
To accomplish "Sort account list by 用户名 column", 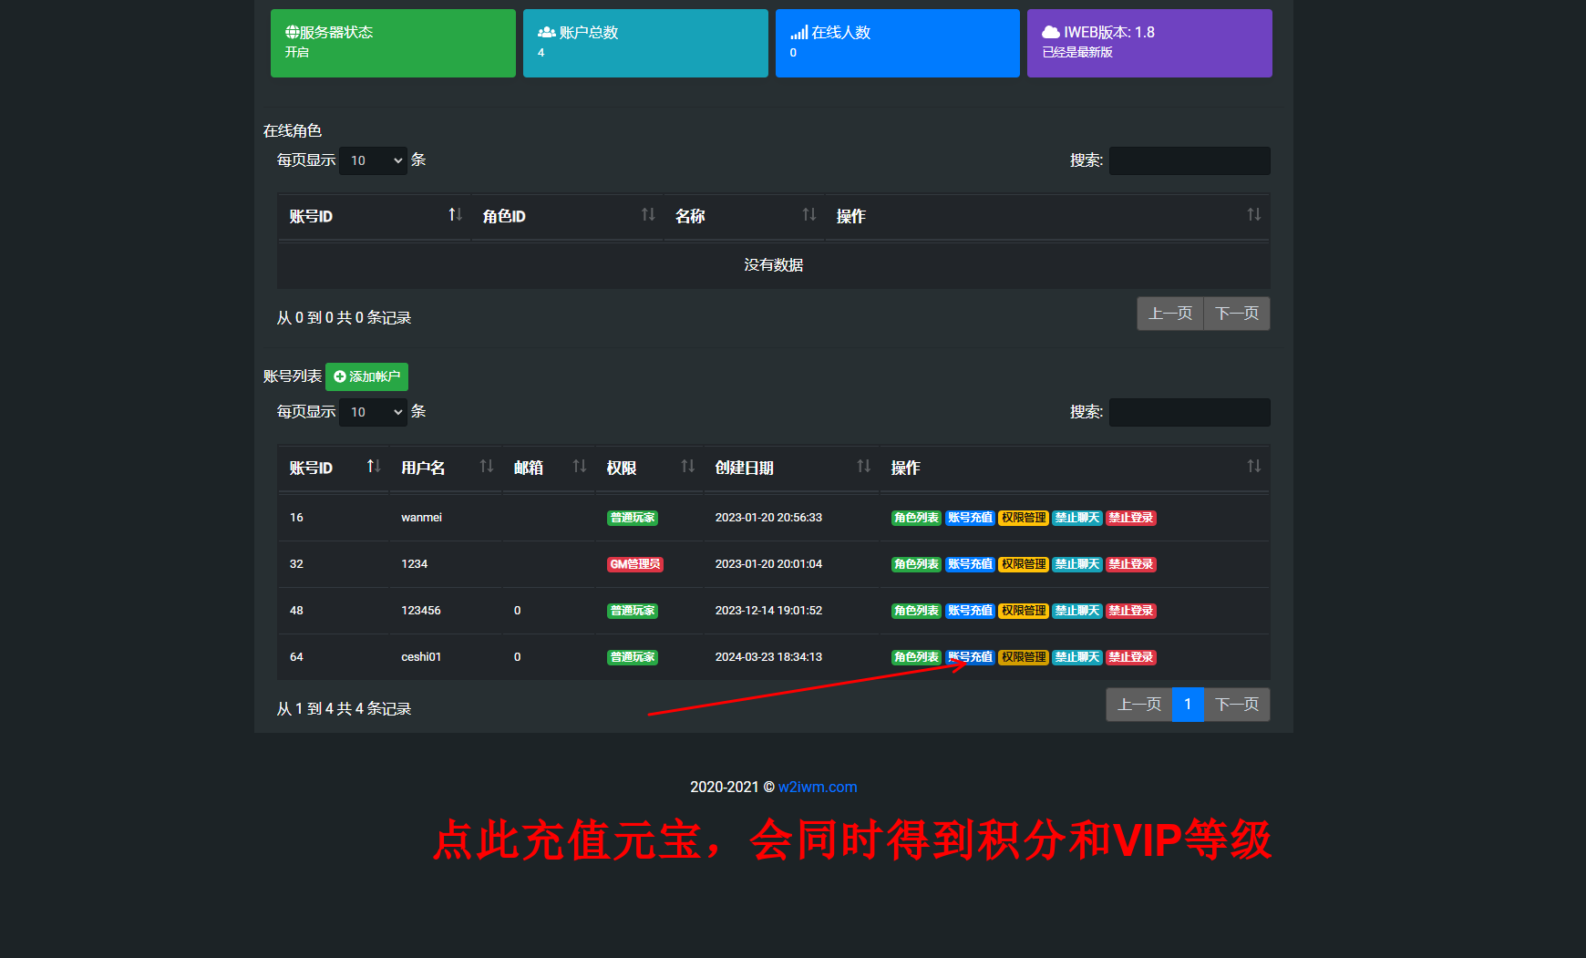I will click(445, 468).
